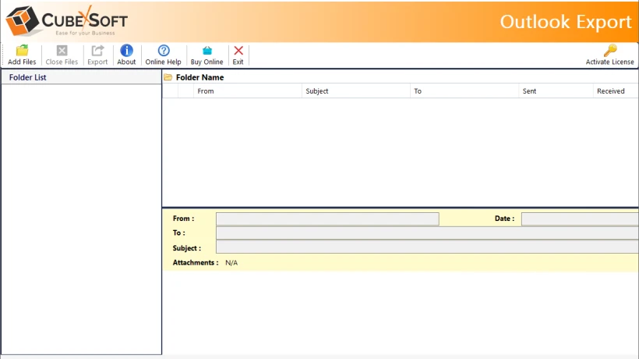639x359 pixels.
Task: Open the Add Files toolbar icon
Action: pos(22,51)
